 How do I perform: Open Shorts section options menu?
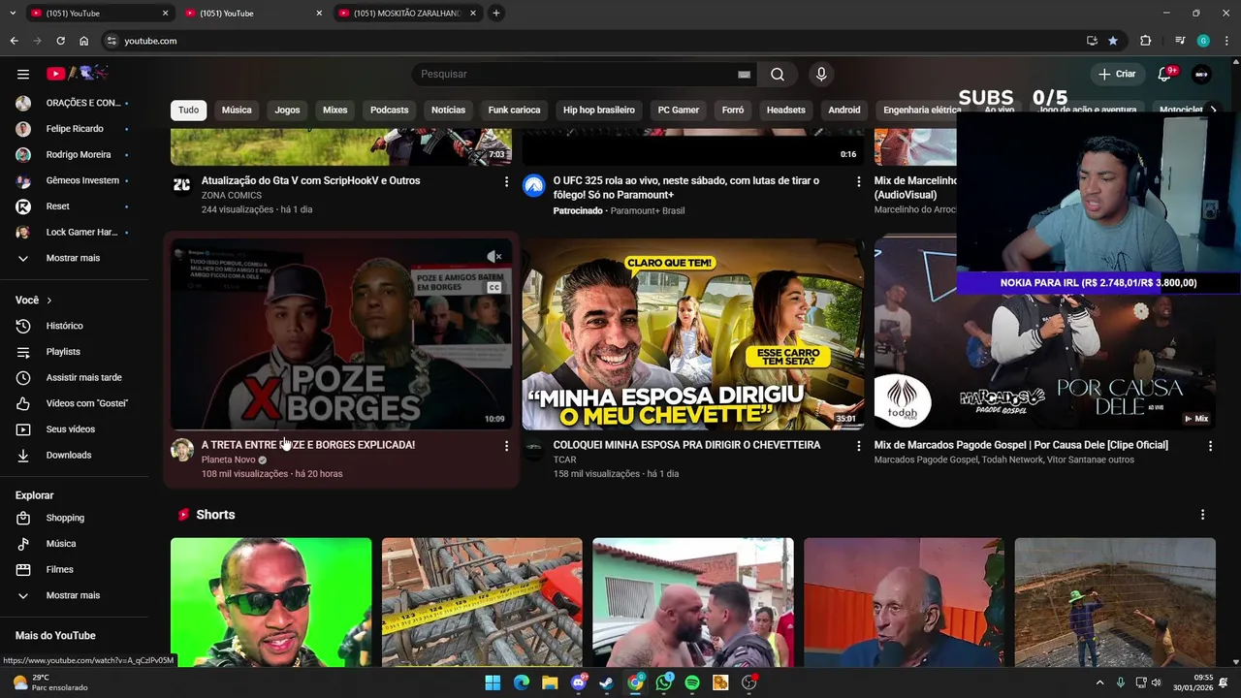1202,515
